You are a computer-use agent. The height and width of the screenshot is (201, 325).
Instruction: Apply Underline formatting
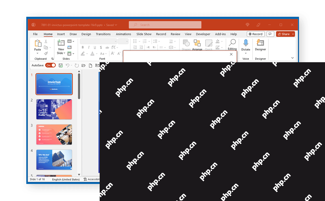coord(95,47)
